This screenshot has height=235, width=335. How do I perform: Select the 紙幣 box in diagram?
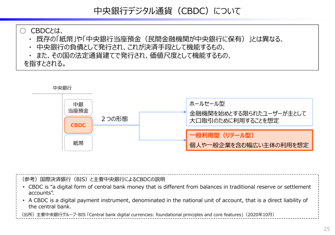pos(78,143)
